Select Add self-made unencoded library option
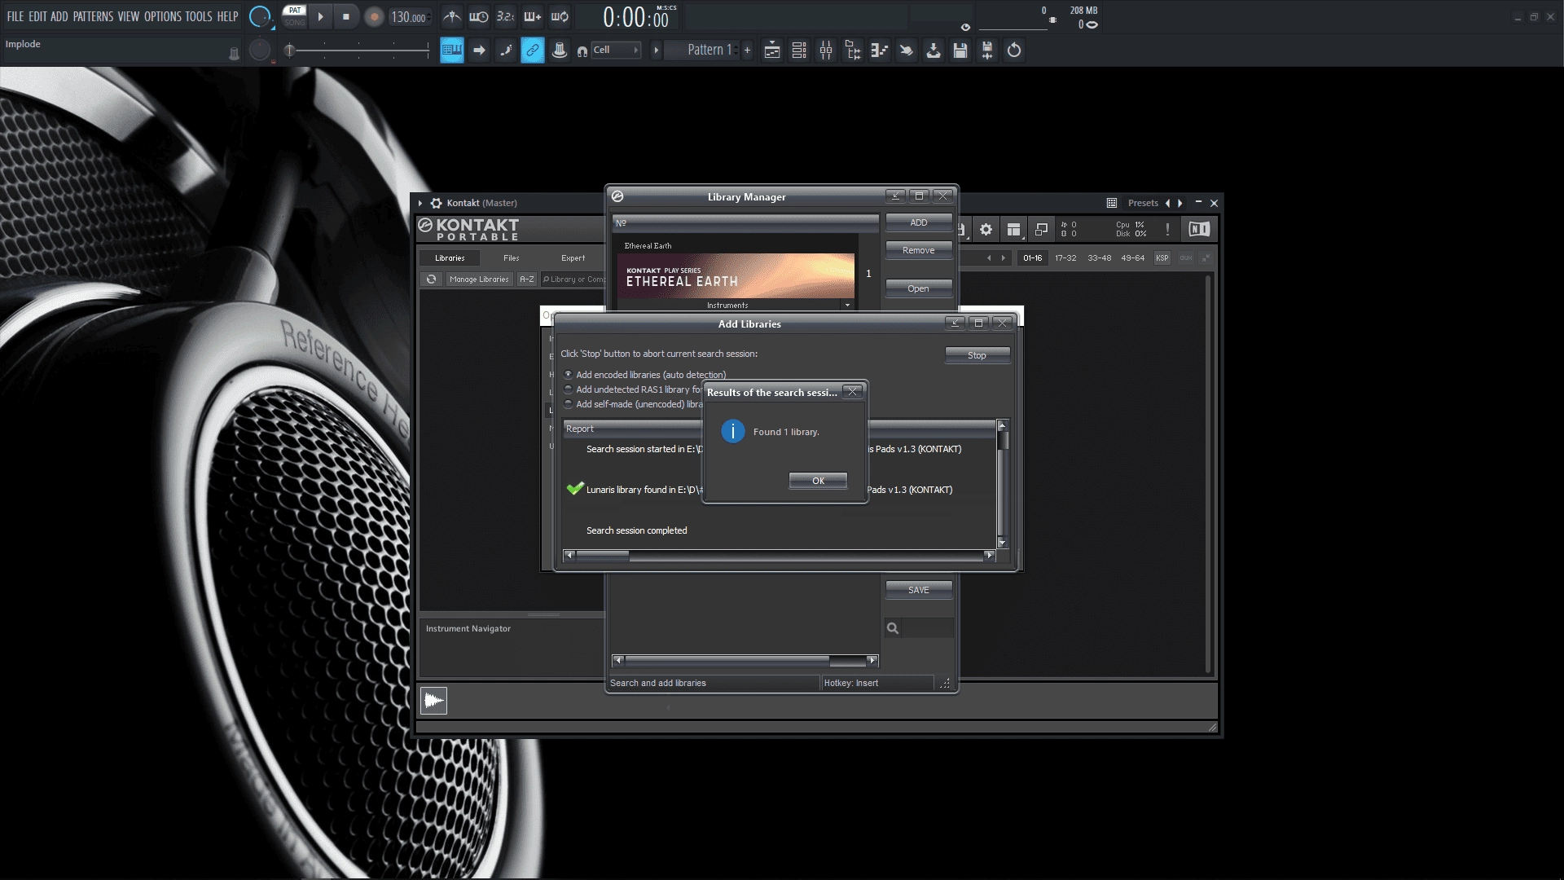The height and width of the screenshot is (880, 1564). click(x=569, y=404)
